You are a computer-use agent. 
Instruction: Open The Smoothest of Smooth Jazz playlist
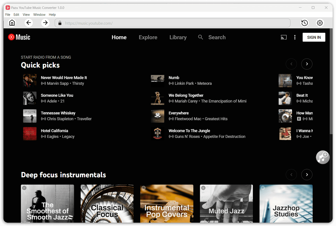coord(48,204)
